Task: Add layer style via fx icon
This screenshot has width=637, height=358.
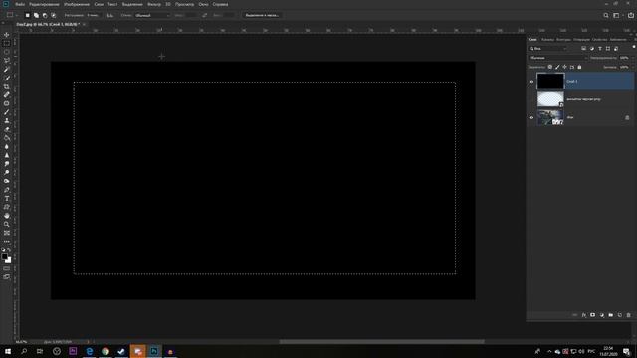Action: pos(584,315)
